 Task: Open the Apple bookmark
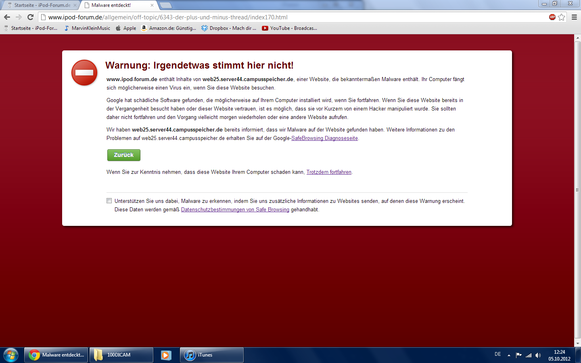click(x=126, y=28)
